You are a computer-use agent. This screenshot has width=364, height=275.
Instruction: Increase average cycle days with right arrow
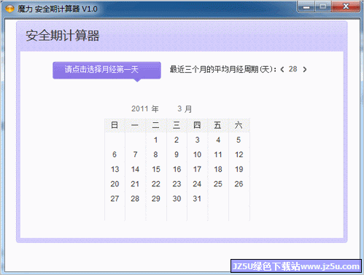click(305, 70)
